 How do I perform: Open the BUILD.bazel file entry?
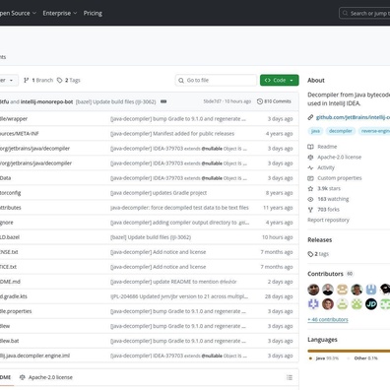click(10, 237)
